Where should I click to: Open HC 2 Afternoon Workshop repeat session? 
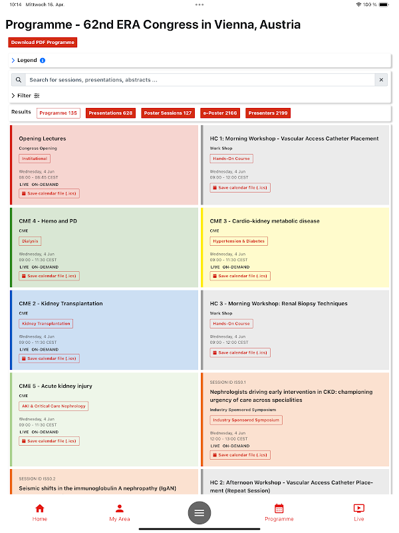[291, 486]
